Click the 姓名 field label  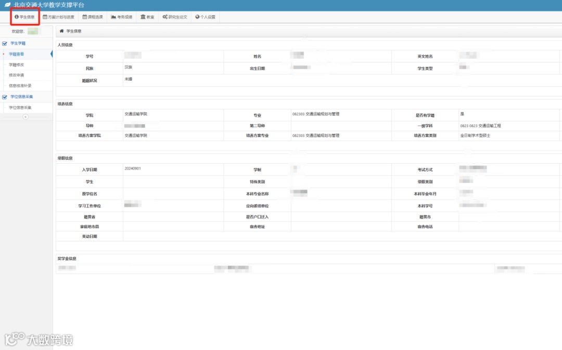pos(258,56)
